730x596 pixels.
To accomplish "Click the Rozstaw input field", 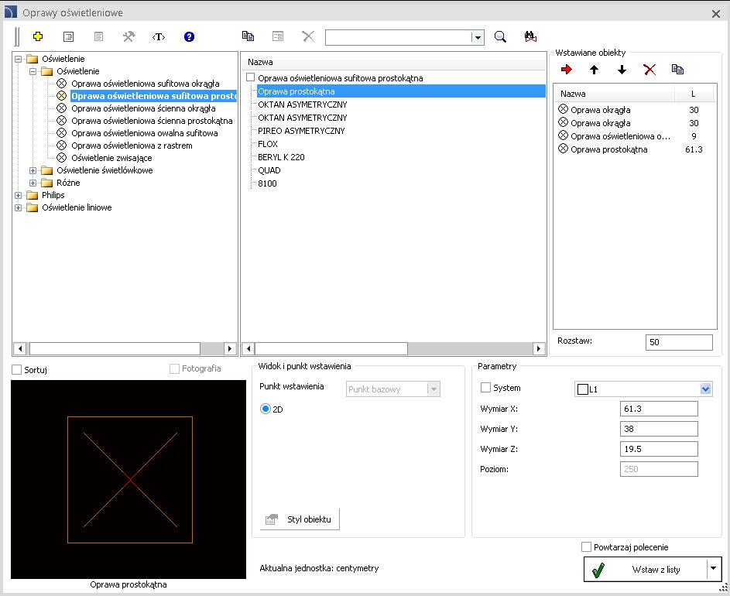I will click(x=679, y=342).
